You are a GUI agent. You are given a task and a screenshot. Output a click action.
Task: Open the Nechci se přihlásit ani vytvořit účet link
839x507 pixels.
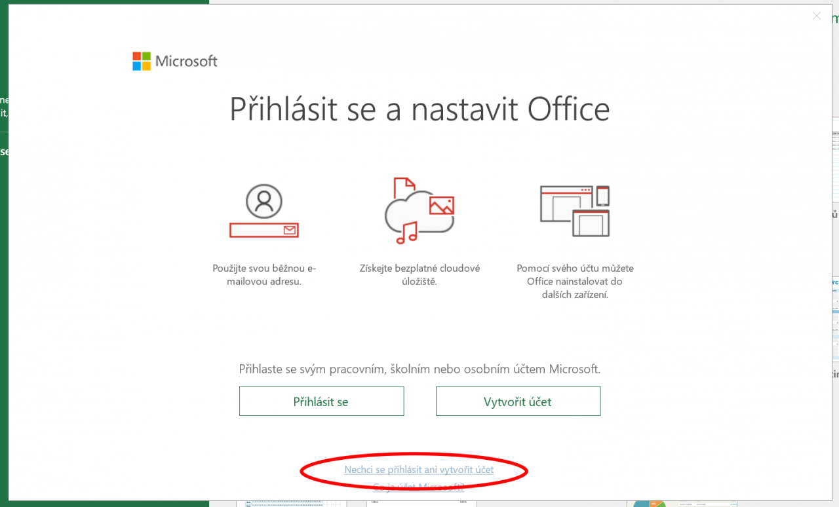tap(419, 470)
